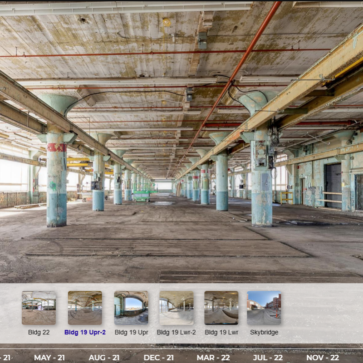
Task: Click the Bldg 22 label
Action: 39,332
